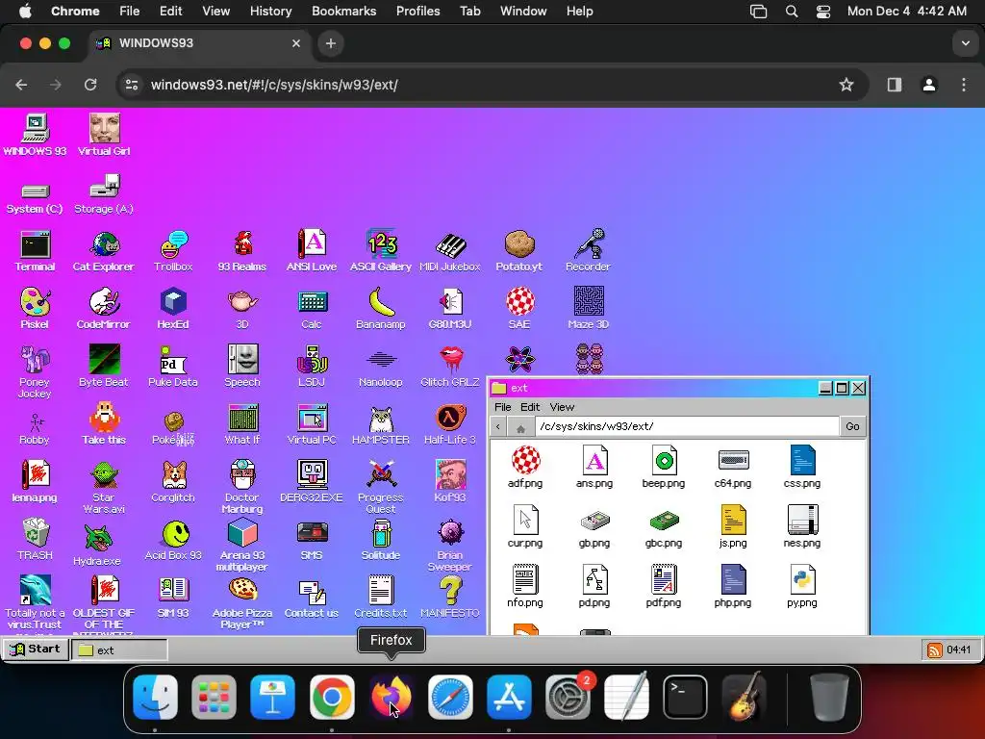The height and width of the screenshot is (739, 985).
Task: Open the Potato.yt icon
Action: [x=518, y=251]
